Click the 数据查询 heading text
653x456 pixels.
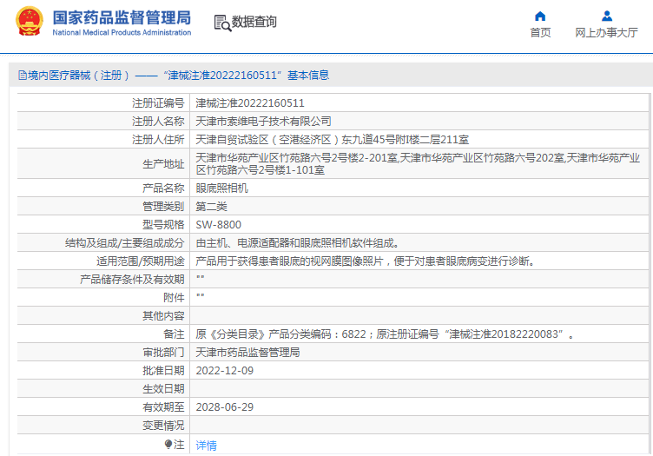pyautogui.click(x=254, y=23)
